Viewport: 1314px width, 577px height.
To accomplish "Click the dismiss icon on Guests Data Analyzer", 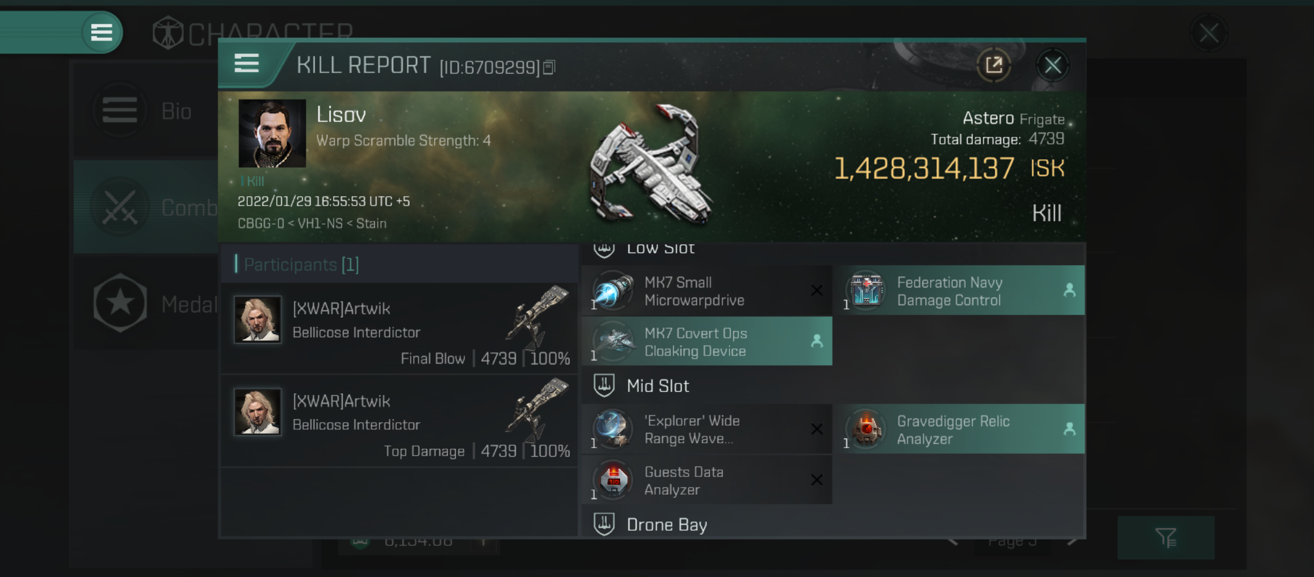I will coord(816,479).
